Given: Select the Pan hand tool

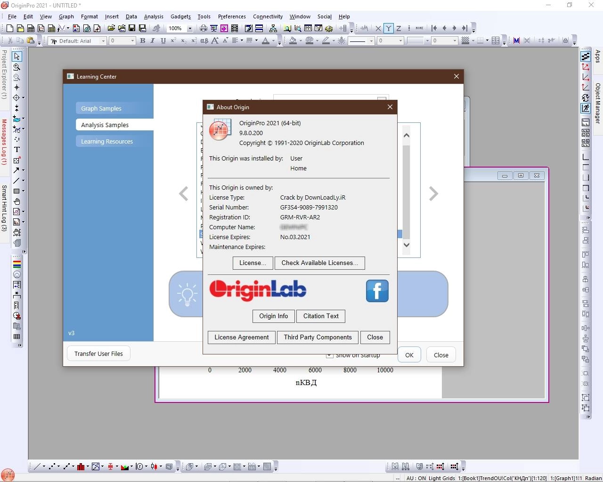Looking at the screenshot, I should click(x=17, y=201).
